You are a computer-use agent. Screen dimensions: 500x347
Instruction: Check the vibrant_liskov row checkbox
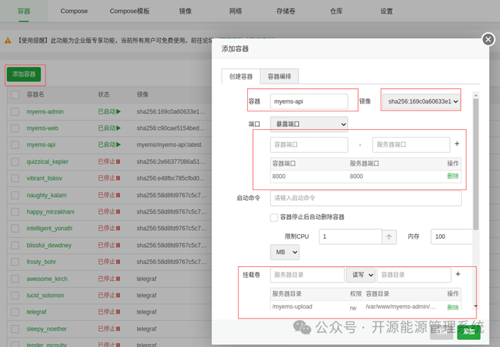(x=15, y=178)
